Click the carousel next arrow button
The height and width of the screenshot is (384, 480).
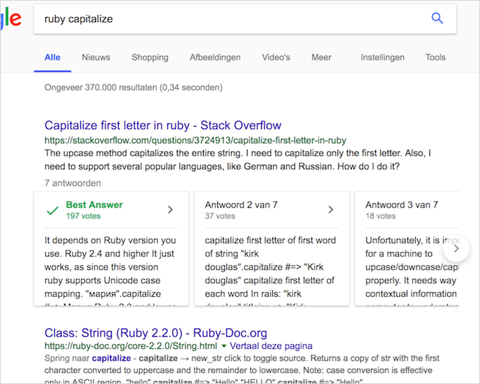456,249
